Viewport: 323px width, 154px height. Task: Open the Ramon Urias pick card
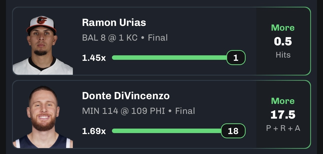(161, 41)
